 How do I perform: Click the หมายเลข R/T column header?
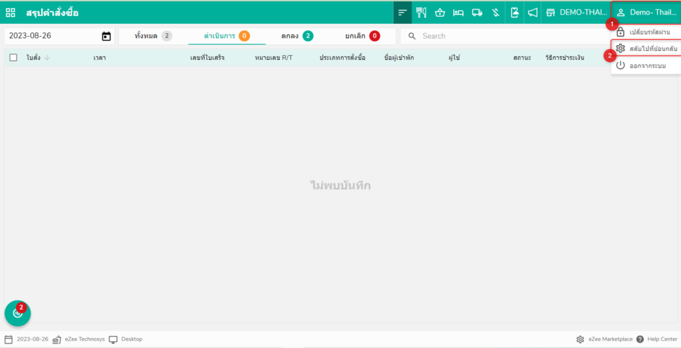click(x=273, y=58)
